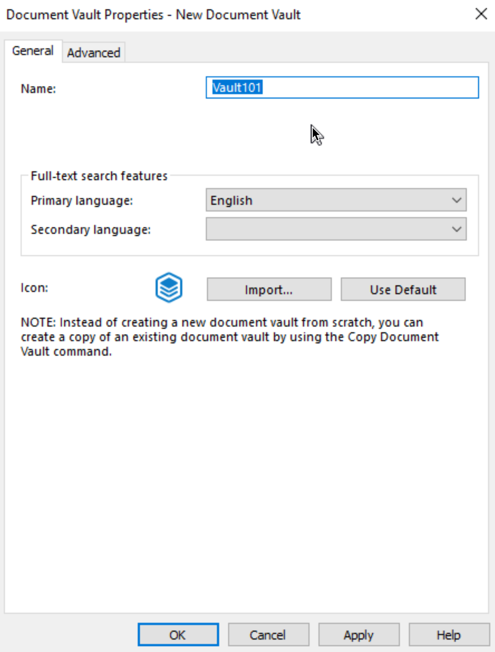Cancel the vault properties dialog
495x652 pixels.
pos(268,635)
